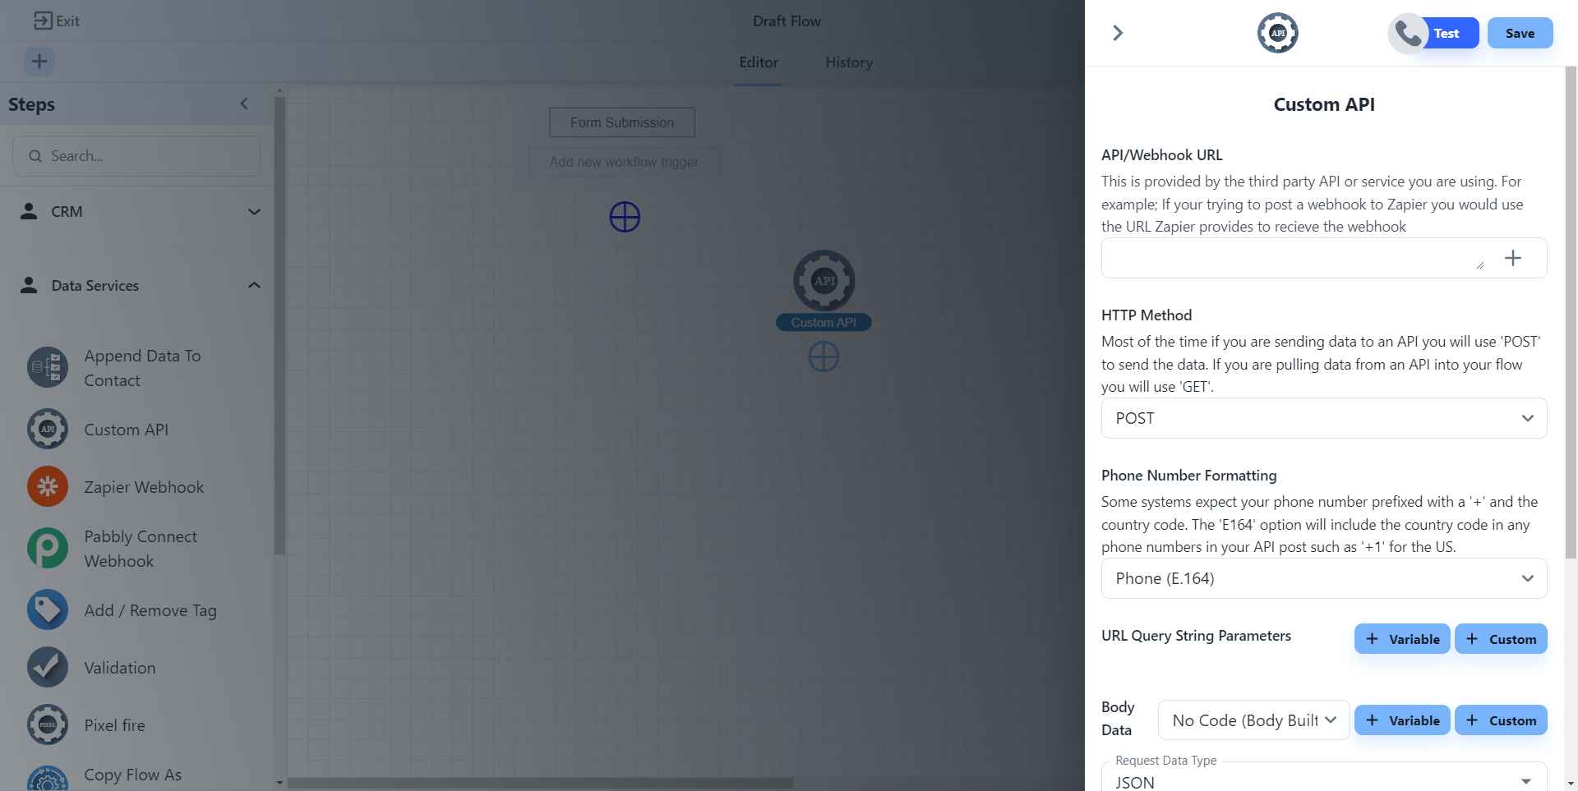Viewport: 1578px width, 791px height.
Task: Click the Pixel fire label
Action: tap(114, 725)
